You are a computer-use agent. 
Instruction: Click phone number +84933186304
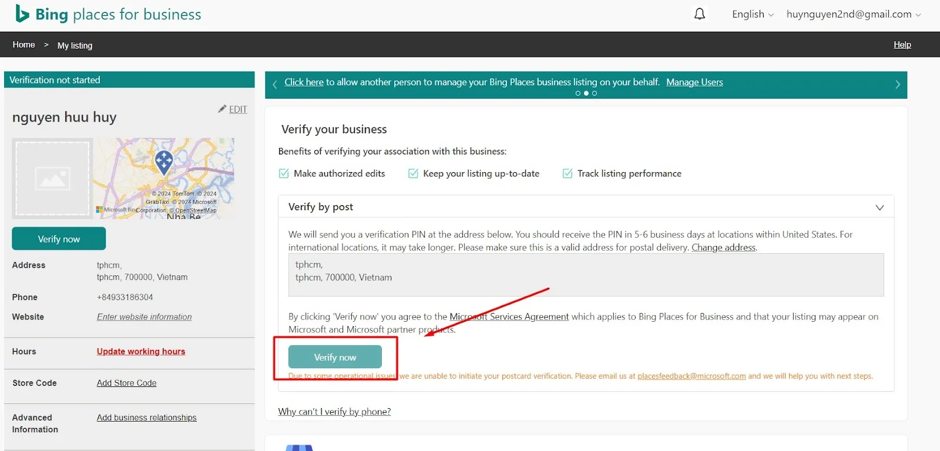[x=125, y=297]
